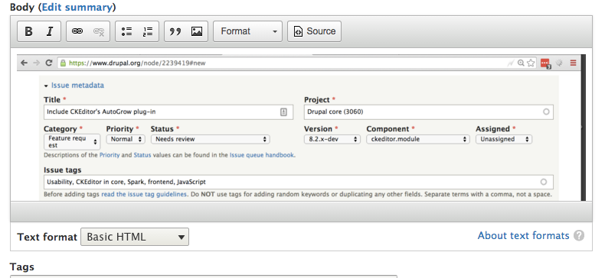Click the green HTTPS padlock icon
This screenshot has width=605, height=278.
[63, 63]
